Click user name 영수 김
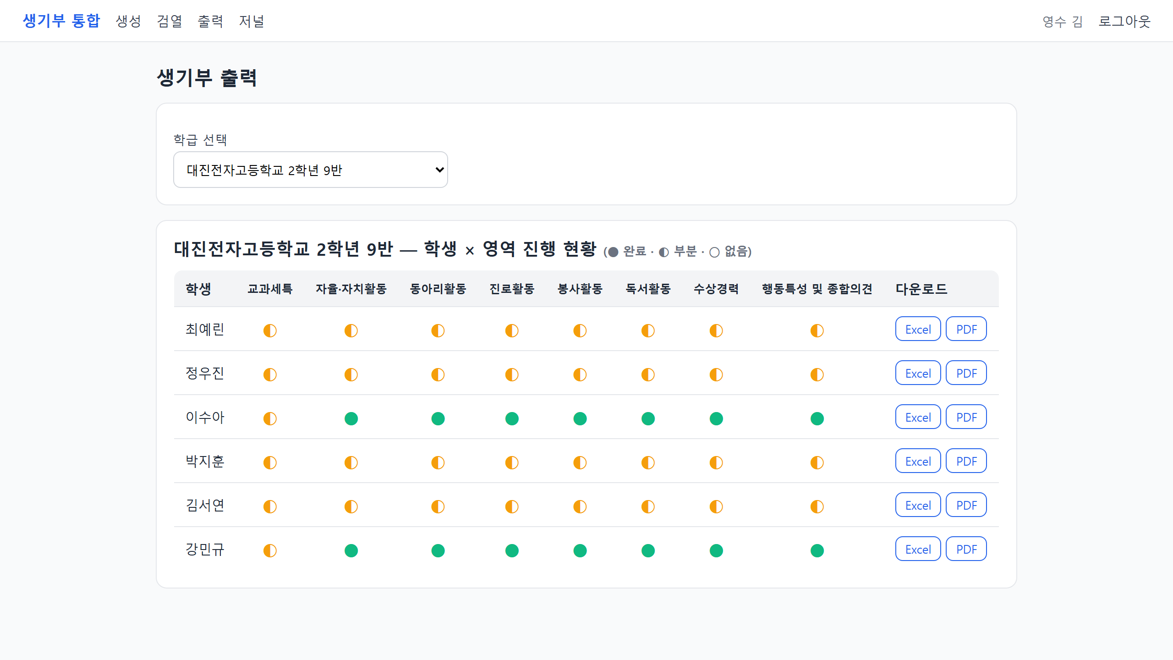 click(x=1063, y=21)
